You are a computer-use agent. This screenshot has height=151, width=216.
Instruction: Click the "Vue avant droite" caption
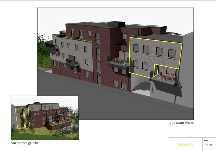point(181,123)
